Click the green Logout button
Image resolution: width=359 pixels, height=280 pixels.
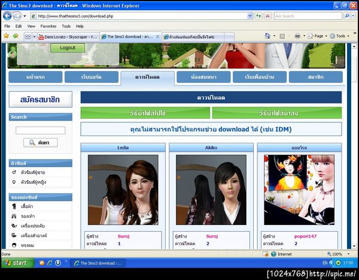click(x=68, y=48)
